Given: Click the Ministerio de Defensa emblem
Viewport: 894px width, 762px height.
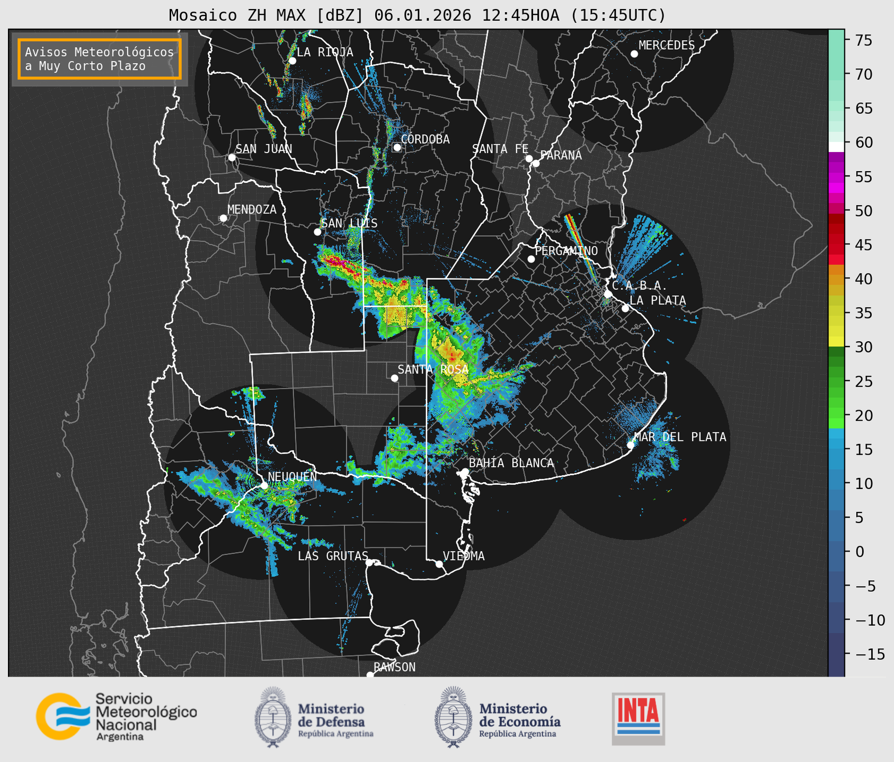Looking at the screenshot, I should click(272, 717).
